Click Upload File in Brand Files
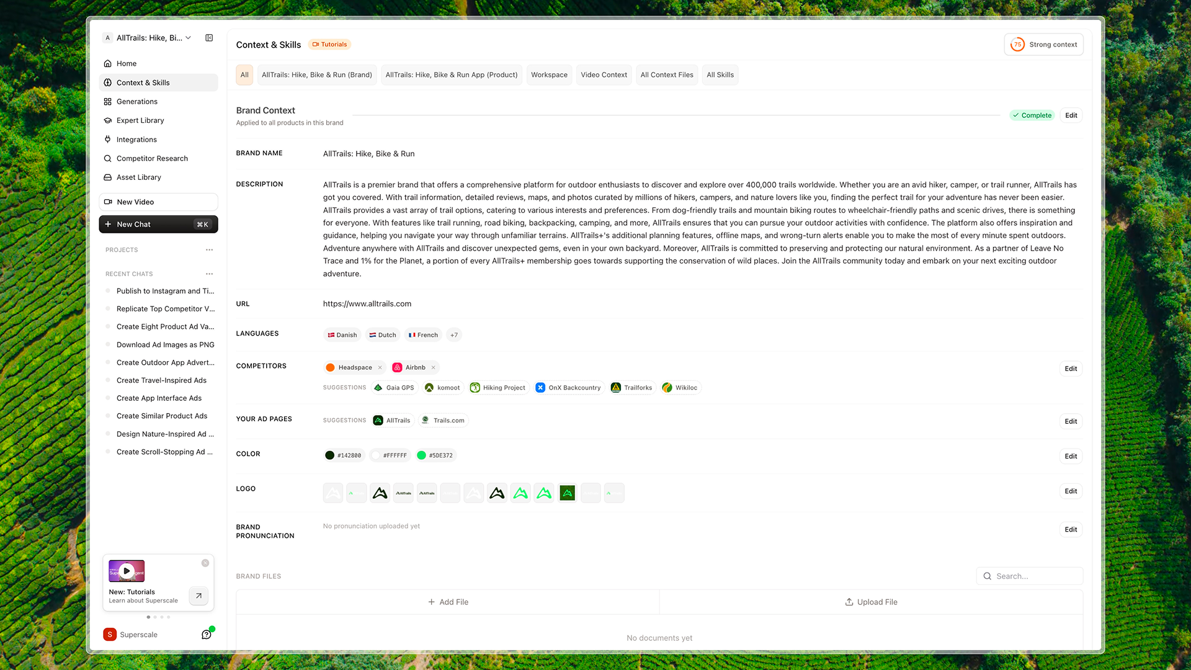Image resolution: width=1191 pixels, height=670 pixels. 872,602
